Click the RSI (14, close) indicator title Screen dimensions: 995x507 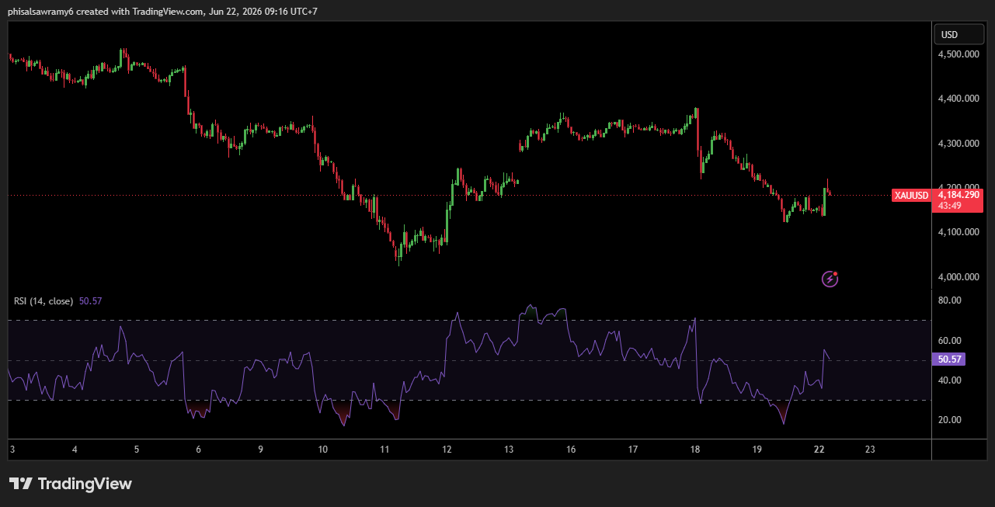[x=43, y=300]
